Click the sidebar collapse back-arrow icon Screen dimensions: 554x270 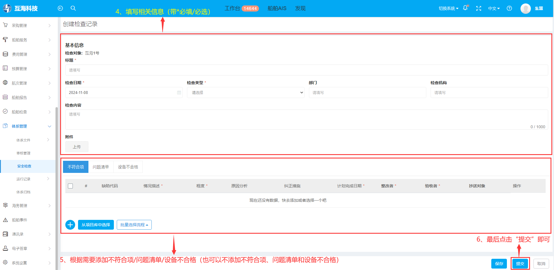pos(60,8)
